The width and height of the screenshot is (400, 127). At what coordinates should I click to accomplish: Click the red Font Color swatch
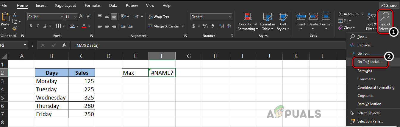(84, 26)
